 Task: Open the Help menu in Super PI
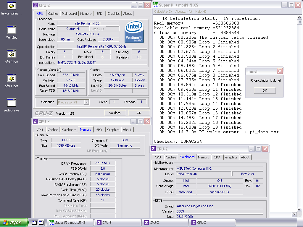(x=201, y=12)
